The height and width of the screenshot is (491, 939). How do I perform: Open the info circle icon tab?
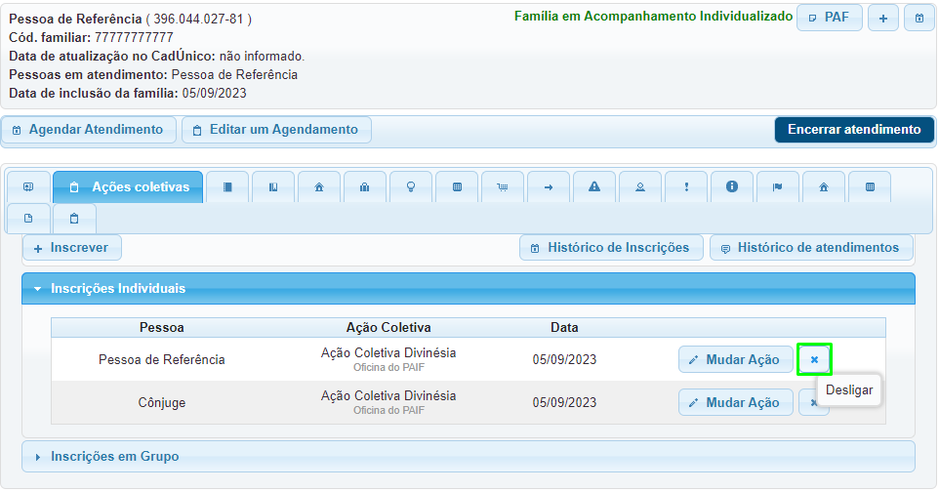click(x=732, y=187)
